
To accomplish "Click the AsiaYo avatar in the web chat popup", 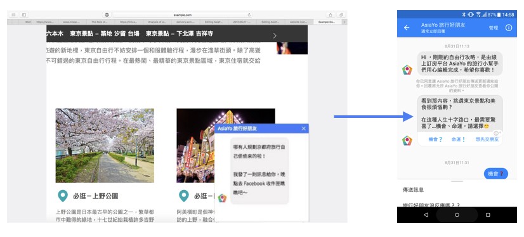I will [222, 198].
